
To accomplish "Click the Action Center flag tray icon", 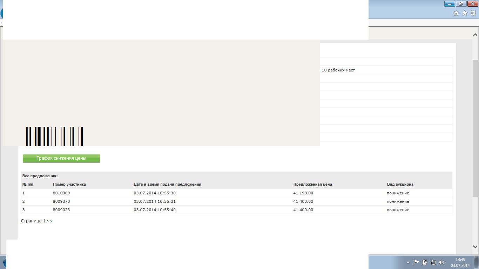I will pos(417,262).
